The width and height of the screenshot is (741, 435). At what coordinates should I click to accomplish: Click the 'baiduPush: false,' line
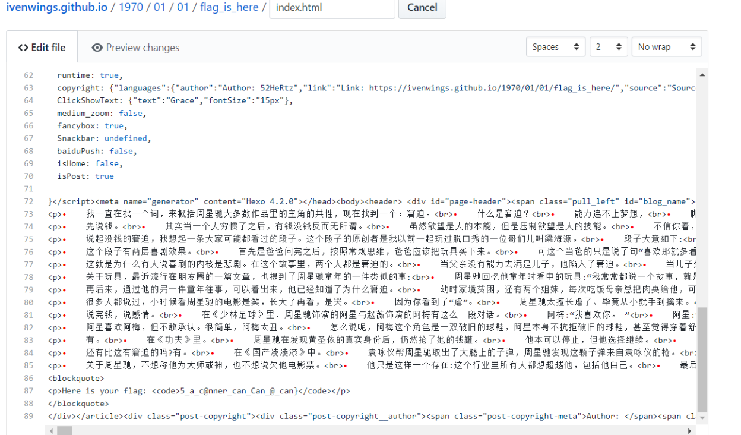(x=97, y=151)
